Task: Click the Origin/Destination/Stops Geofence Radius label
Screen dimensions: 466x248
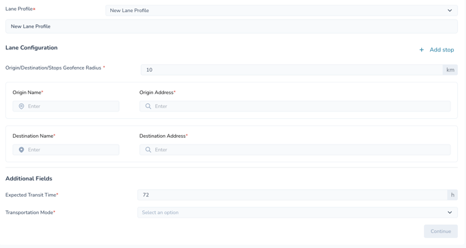Action: coord(54,68)
